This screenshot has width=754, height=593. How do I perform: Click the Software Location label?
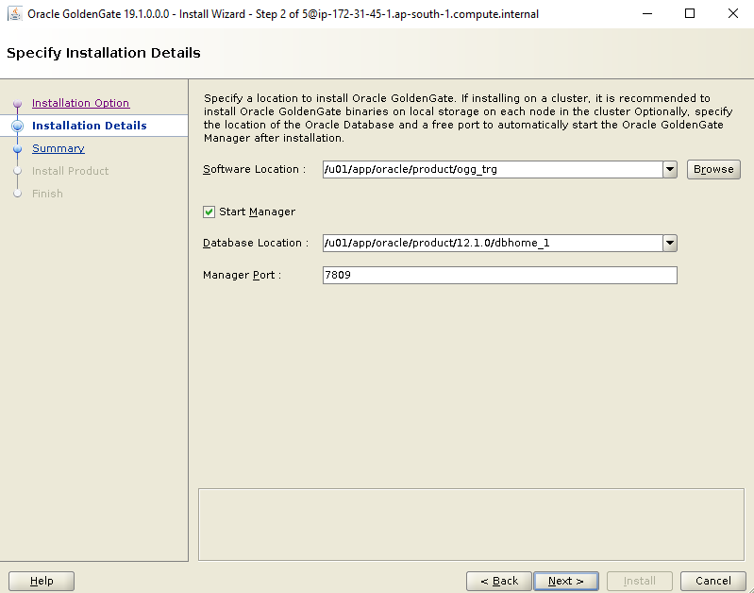click(x=254, y=169)
